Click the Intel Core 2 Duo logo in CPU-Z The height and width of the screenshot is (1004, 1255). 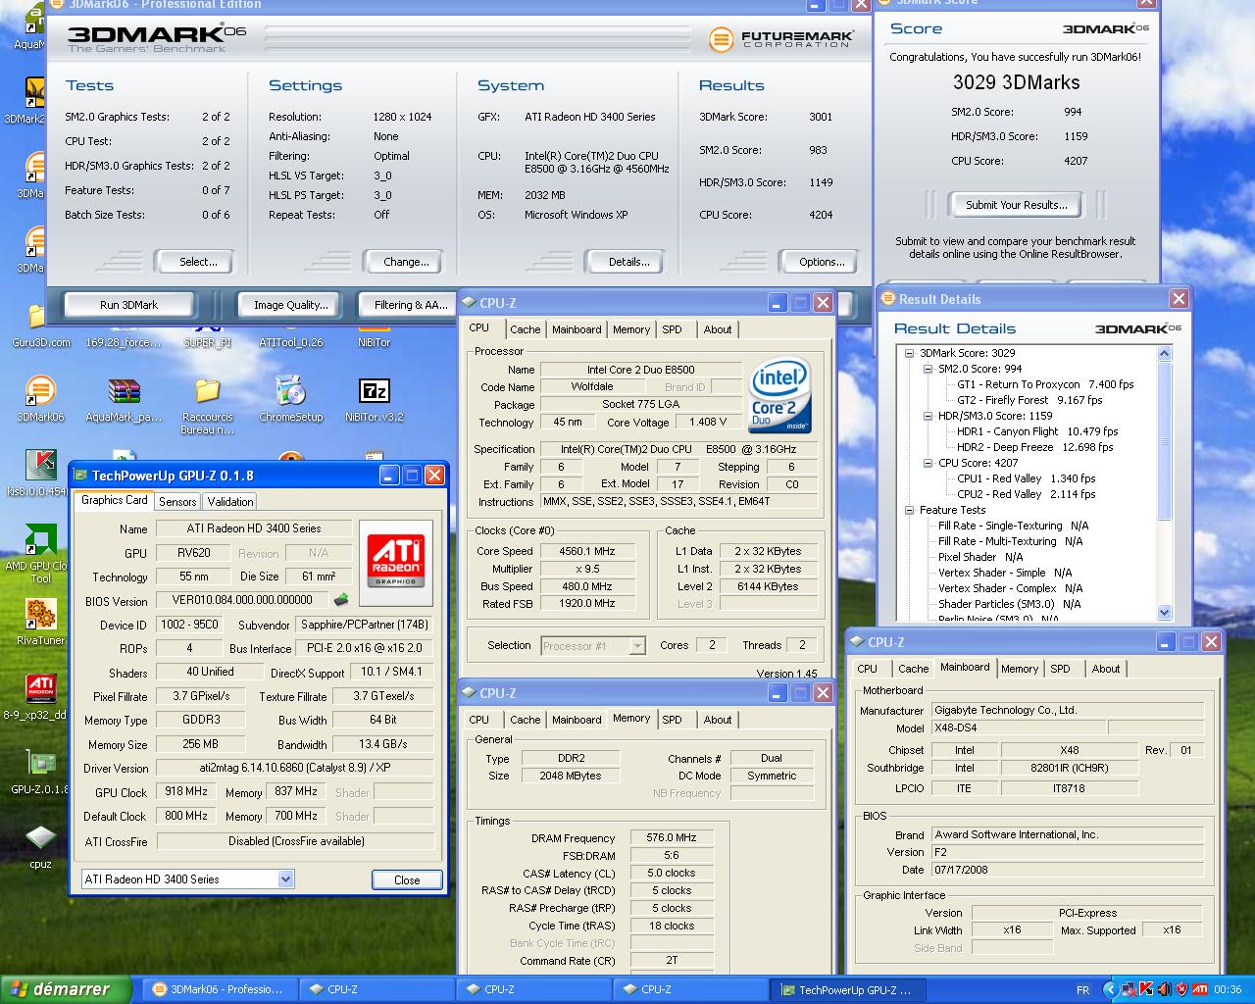coord(779,397)
